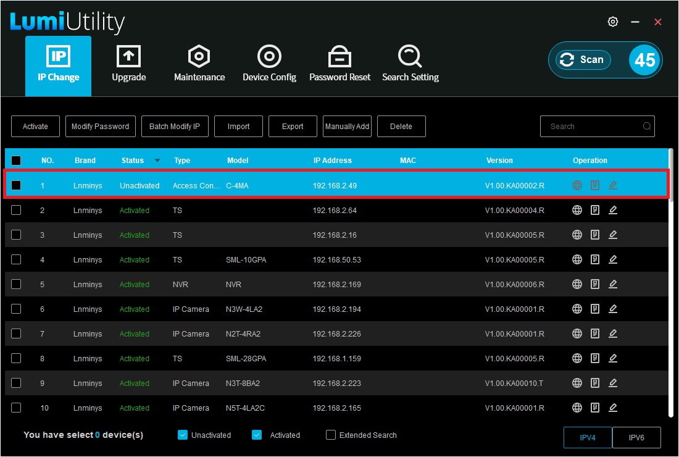This screenshot has height=457, width=679.
Task: Check the box for device NO. 1
Action: [16, 185]
